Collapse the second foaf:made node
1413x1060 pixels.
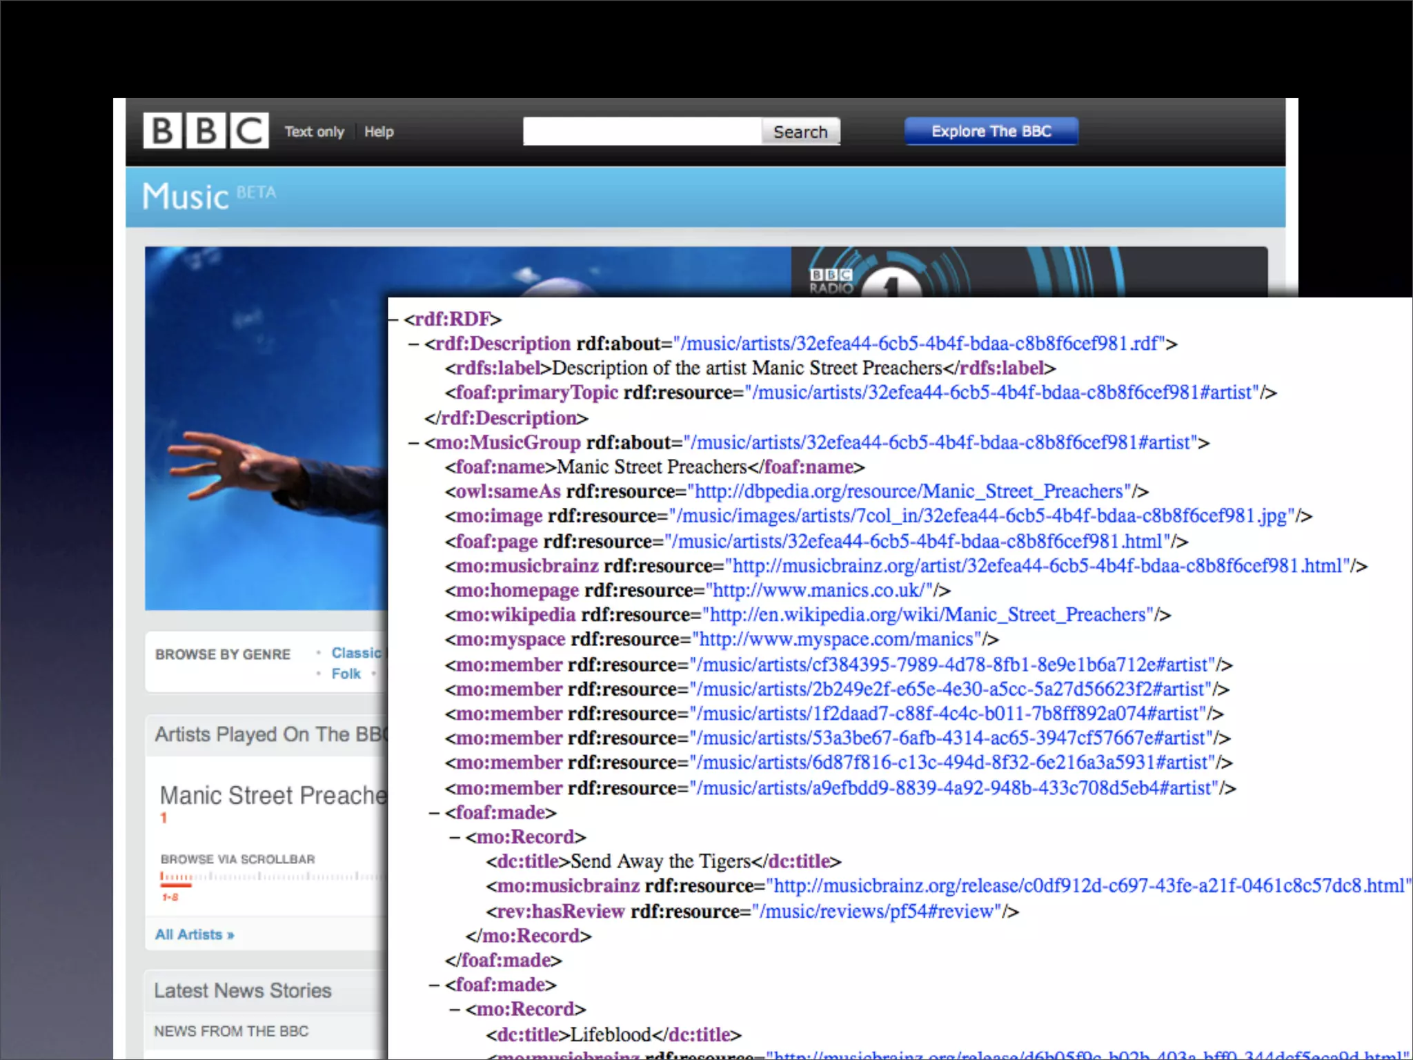(434, 985)
